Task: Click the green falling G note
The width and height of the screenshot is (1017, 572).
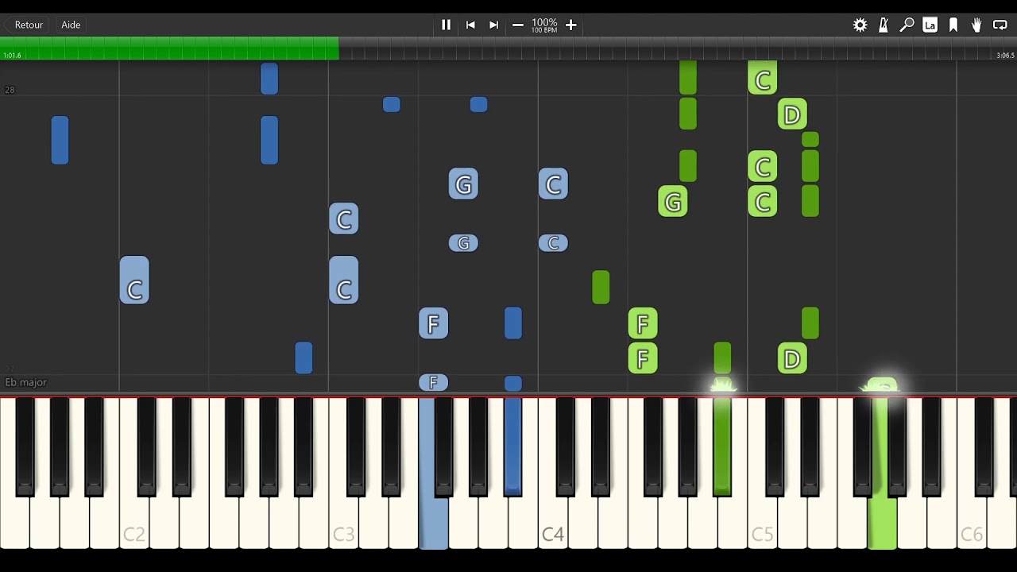Action: point(673,202)
